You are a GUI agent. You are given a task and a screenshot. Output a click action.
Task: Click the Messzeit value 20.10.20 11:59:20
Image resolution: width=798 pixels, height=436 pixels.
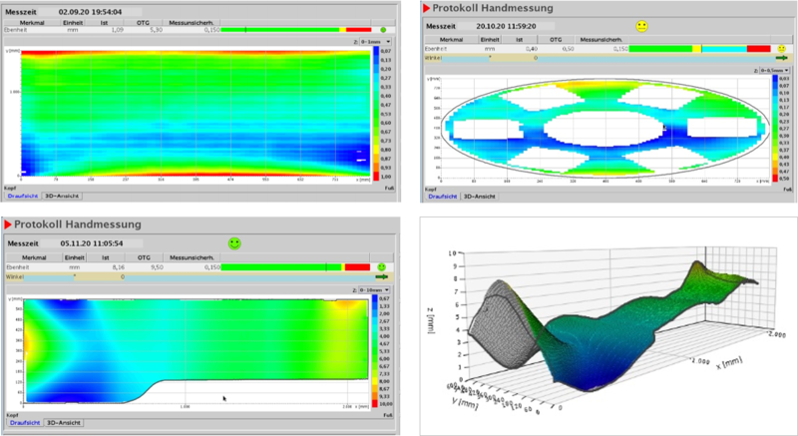pyautogui.click(x=506, y=26)
